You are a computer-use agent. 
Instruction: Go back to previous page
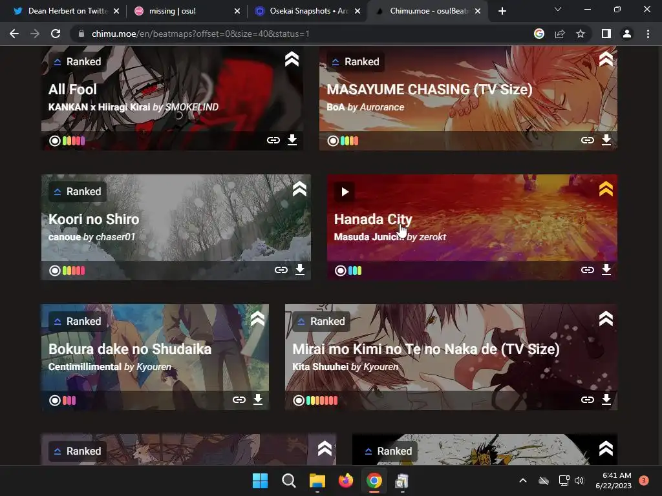pyautogui.click(x=14, y=34)
